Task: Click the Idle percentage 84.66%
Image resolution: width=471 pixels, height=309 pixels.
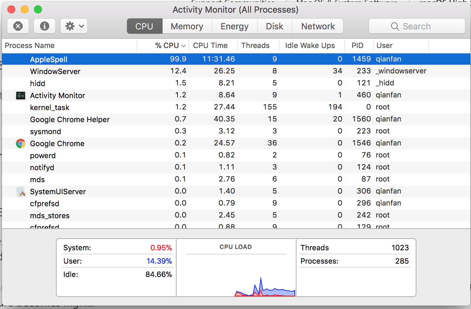Action: [x=159, y=274]
